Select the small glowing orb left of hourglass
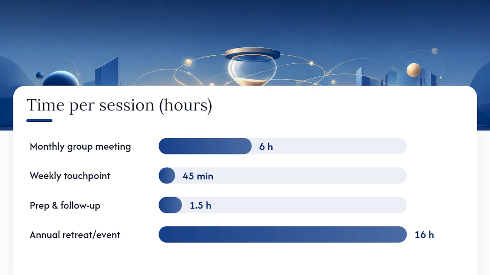This screenshot has height=275, width=490. [x=188, y=62]
